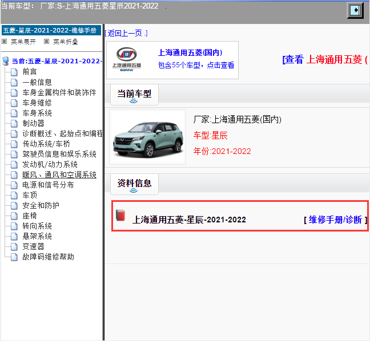Open the 一般信息 section
The height and width of the screenshot is (341, 370).
(x=37, y=82)
